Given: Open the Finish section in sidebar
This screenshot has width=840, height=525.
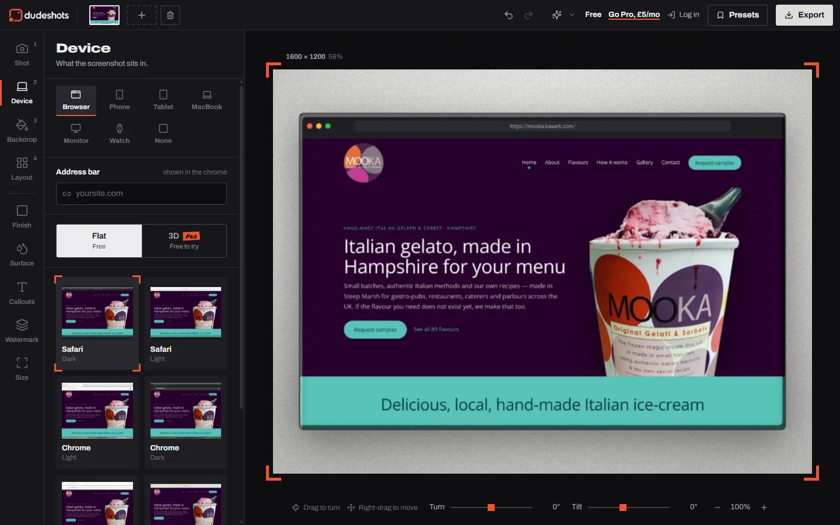Looking at the screenshot, I should (22, 216).
